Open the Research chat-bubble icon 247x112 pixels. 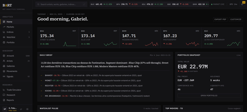click(x=4, y=95)
